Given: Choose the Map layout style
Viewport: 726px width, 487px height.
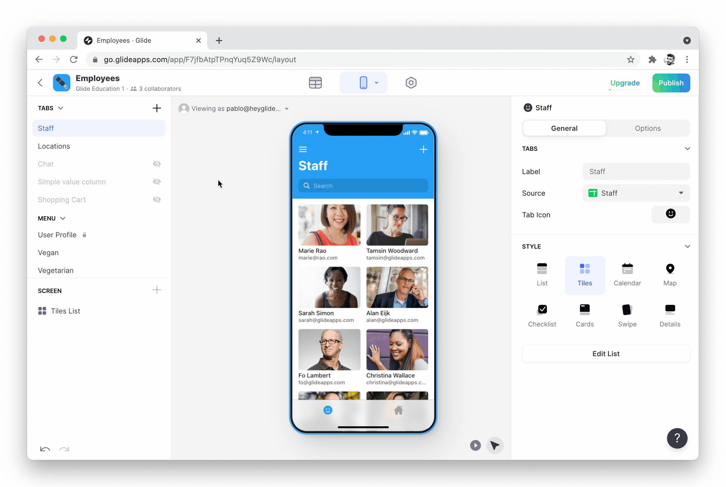Looking at the screenshot, I should [670, 275].
